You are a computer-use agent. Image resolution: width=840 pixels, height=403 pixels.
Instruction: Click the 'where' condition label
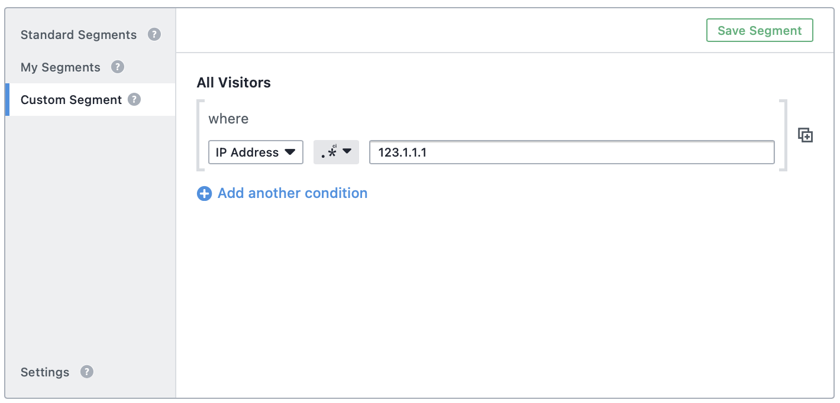pyautogui.click(x=228, y=119)
